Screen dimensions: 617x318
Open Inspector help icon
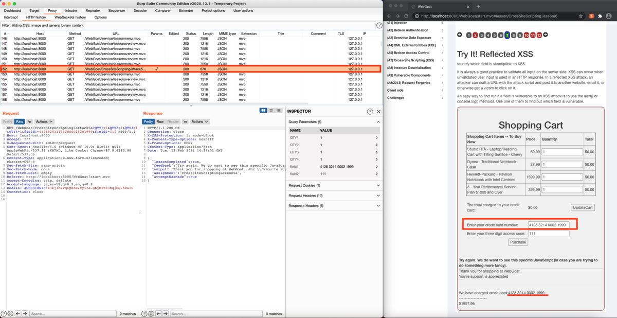click(x=370, y=111)
